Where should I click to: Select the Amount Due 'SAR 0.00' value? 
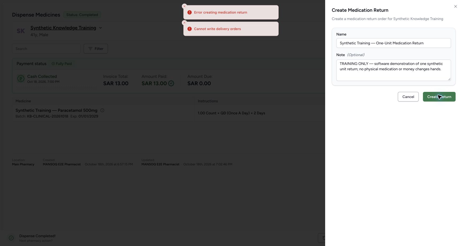[x=199, y=83]
